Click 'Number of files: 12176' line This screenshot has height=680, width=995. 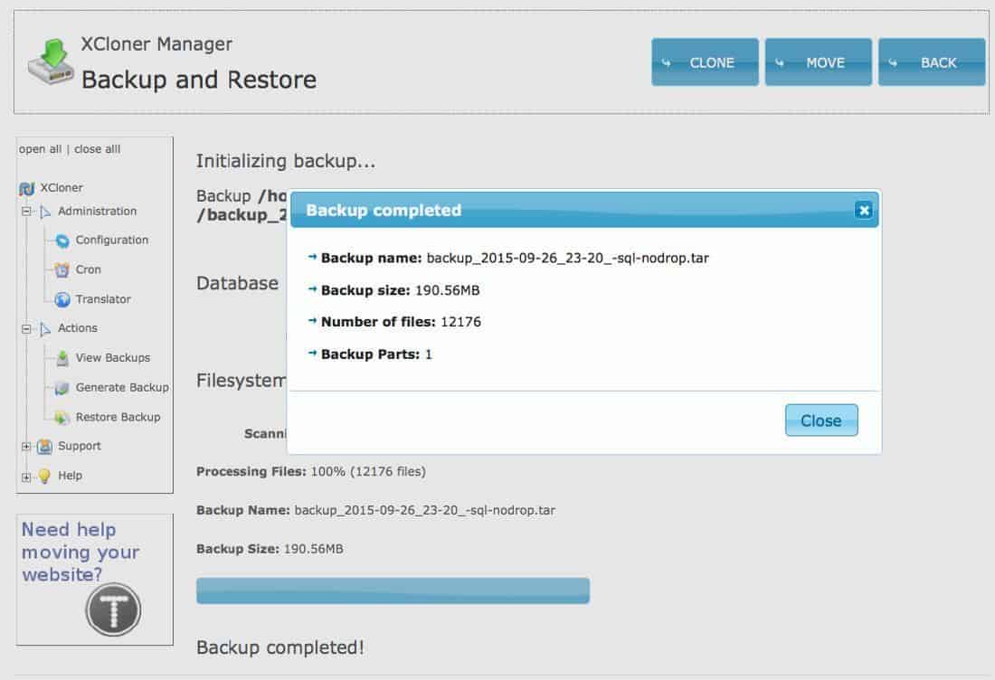[x=401, y=322]
